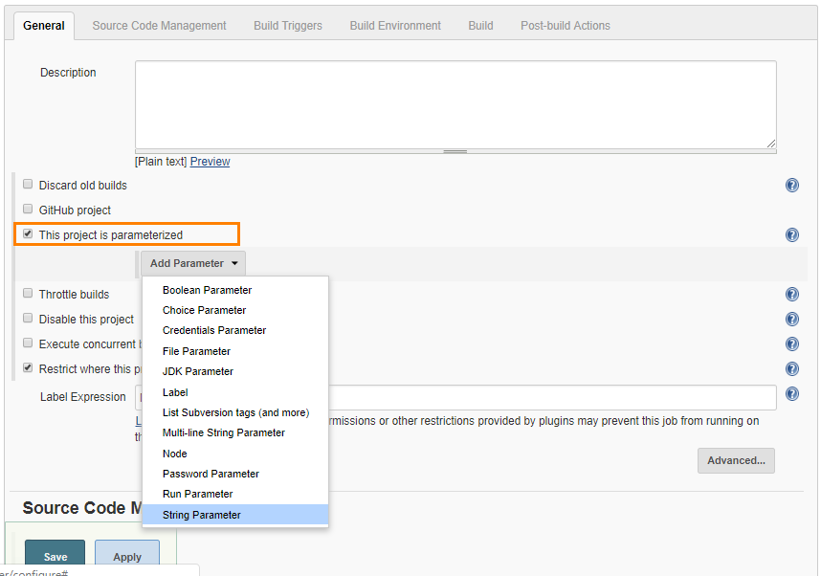The image size is (821, 576).
Task: Open help for Label Expression
Action: (791, 393)
